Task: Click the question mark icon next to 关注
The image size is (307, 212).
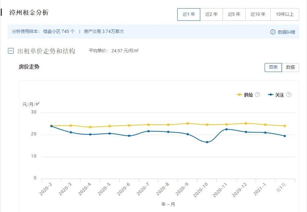Action: click(x=288, y=94)
